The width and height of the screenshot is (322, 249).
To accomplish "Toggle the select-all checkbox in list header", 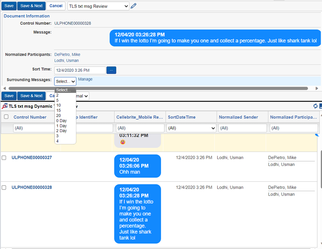I will [6, 117].
